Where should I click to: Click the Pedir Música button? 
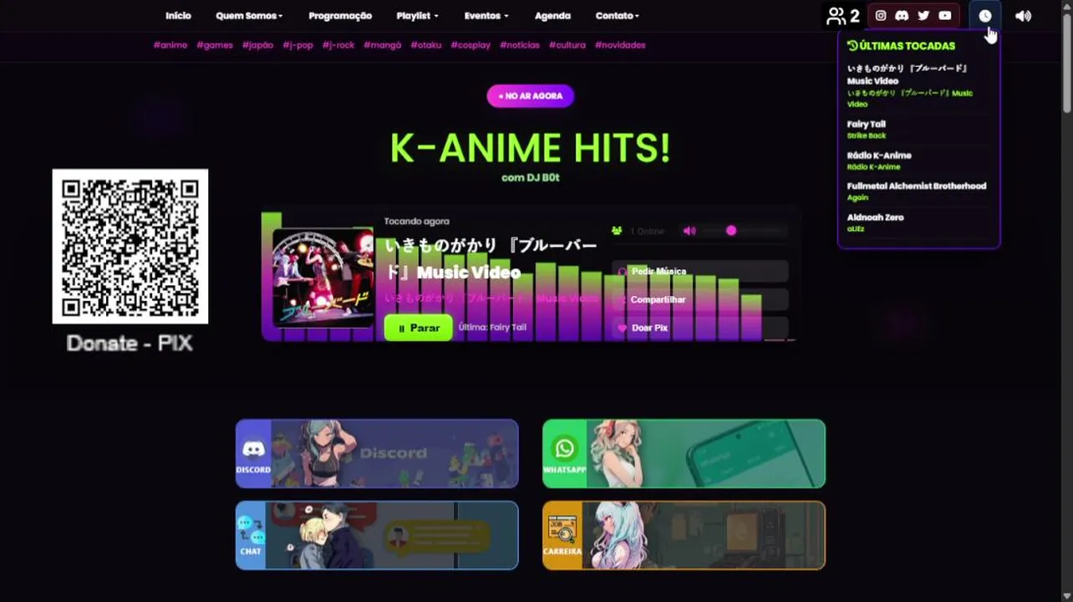tap(700, 272)
